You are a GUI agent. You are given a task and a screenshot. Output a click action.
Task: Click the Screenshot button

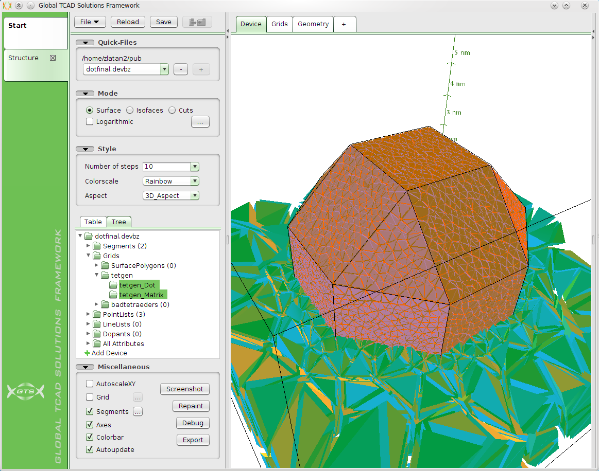pyautogui.click(x=185, y=389)
